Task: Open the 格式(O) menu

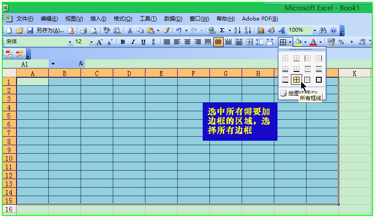Action: [x=123, y=19]
